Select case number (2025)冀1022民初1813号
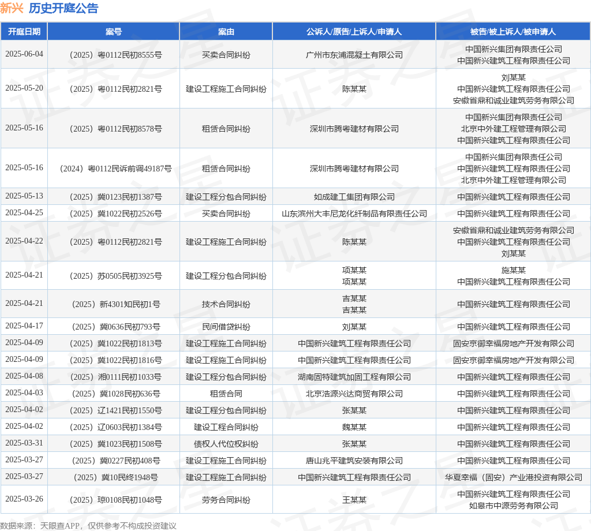The height and width of the screenshot is (531, 591). [x=115, y=343]
